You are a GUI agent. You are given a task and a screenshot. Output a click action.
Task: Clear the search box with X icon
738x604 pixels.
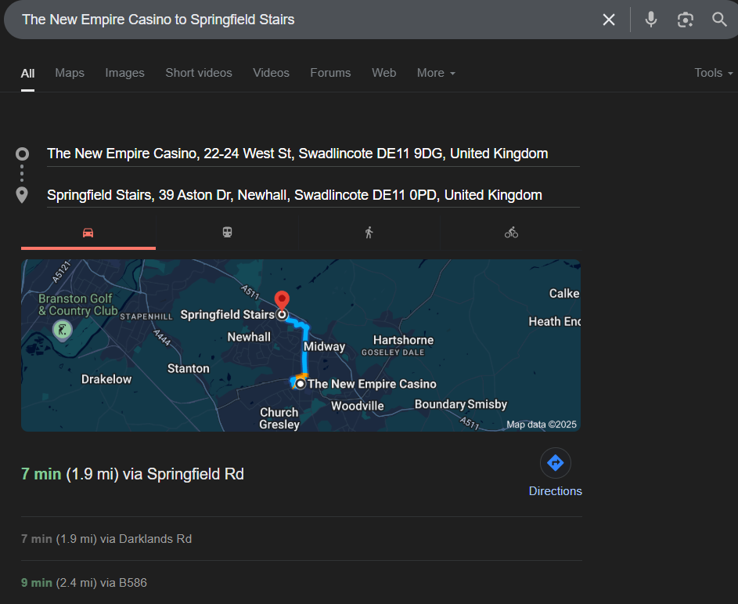(609, 20)
